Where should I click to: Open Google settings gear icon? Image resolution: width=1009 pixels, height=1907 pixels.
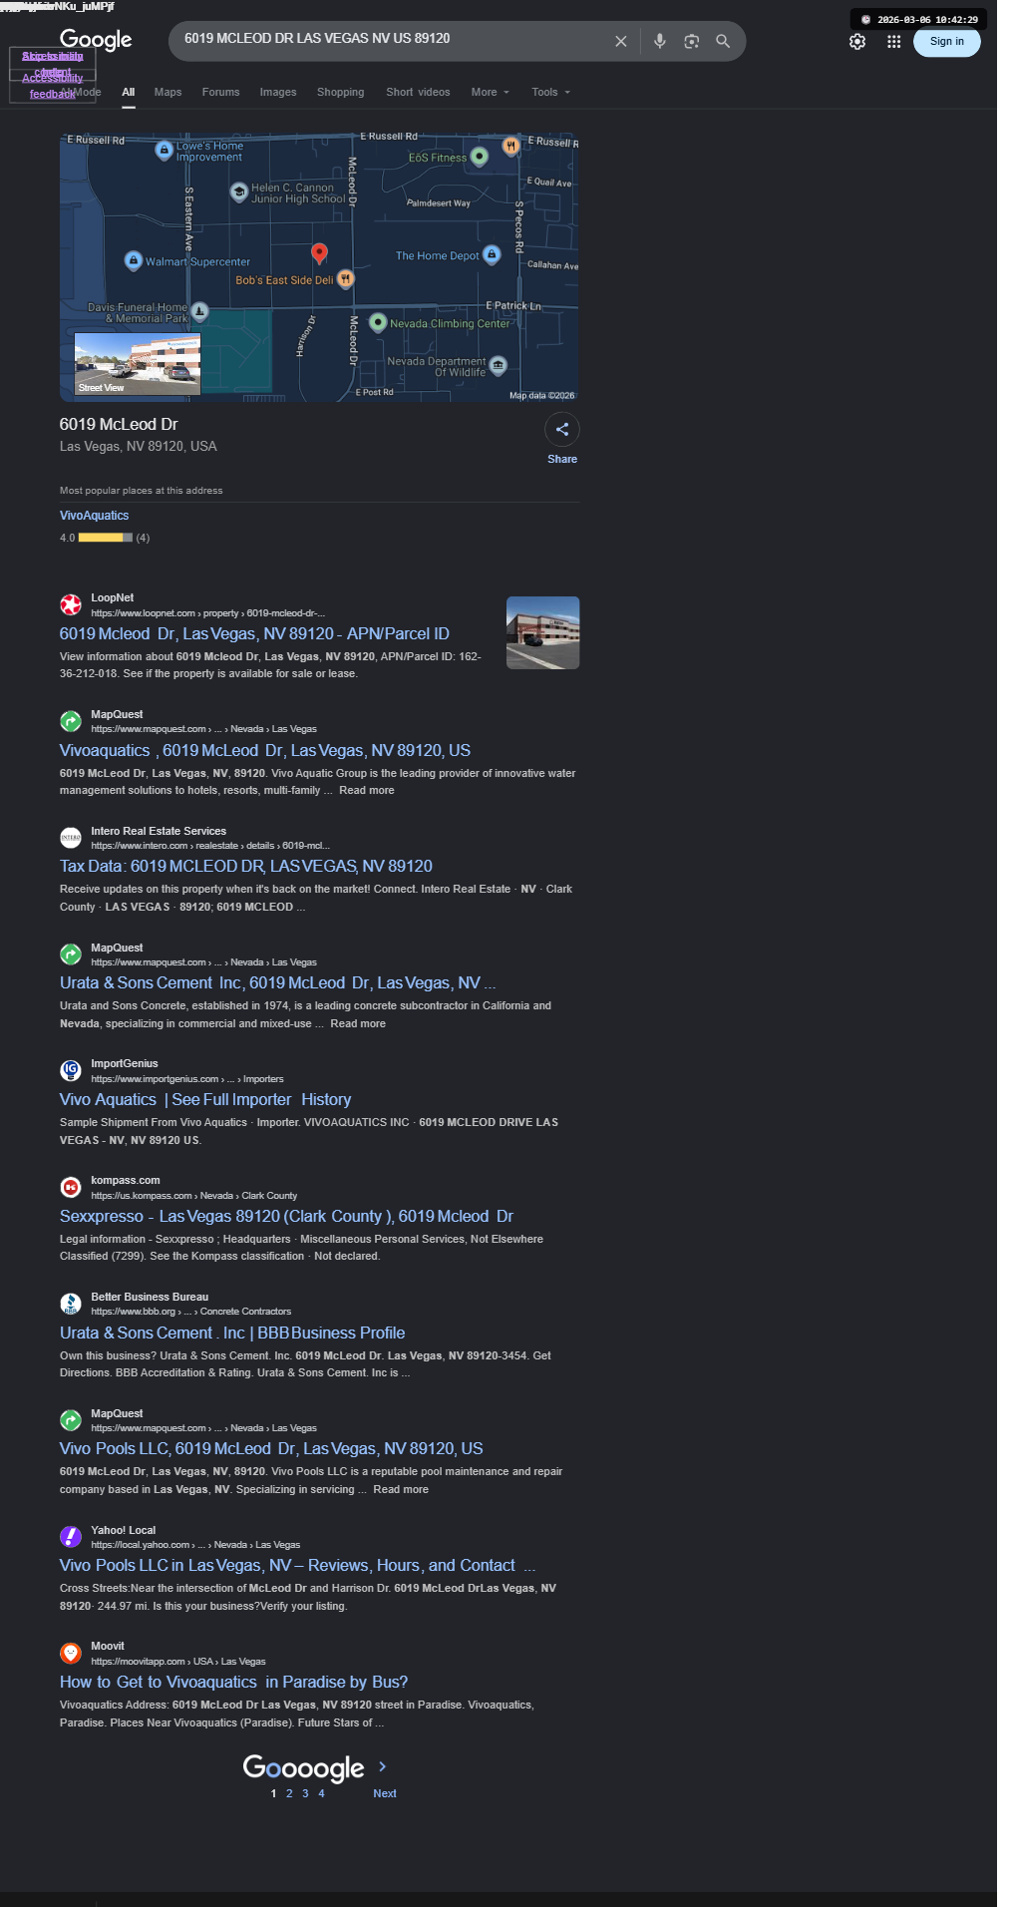coord(857,42)
